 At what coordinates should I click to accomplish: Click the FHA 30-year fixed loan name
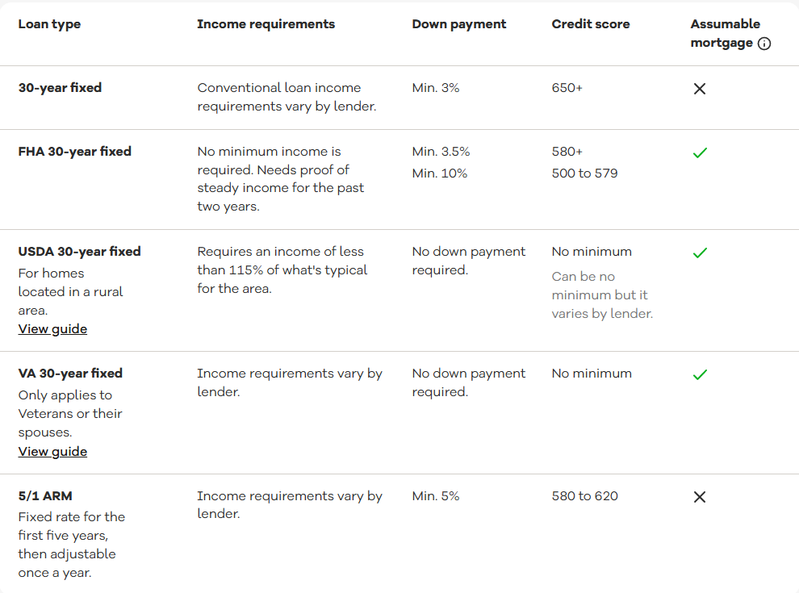pos(75,152)
